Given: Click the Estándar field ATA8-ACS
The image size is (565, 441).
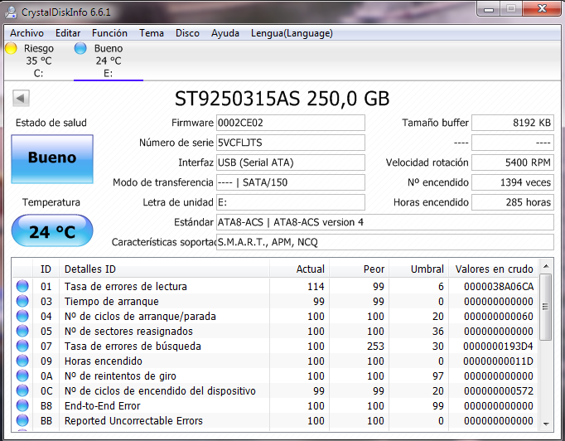Looking at the screenshot, I should (385, 222).
